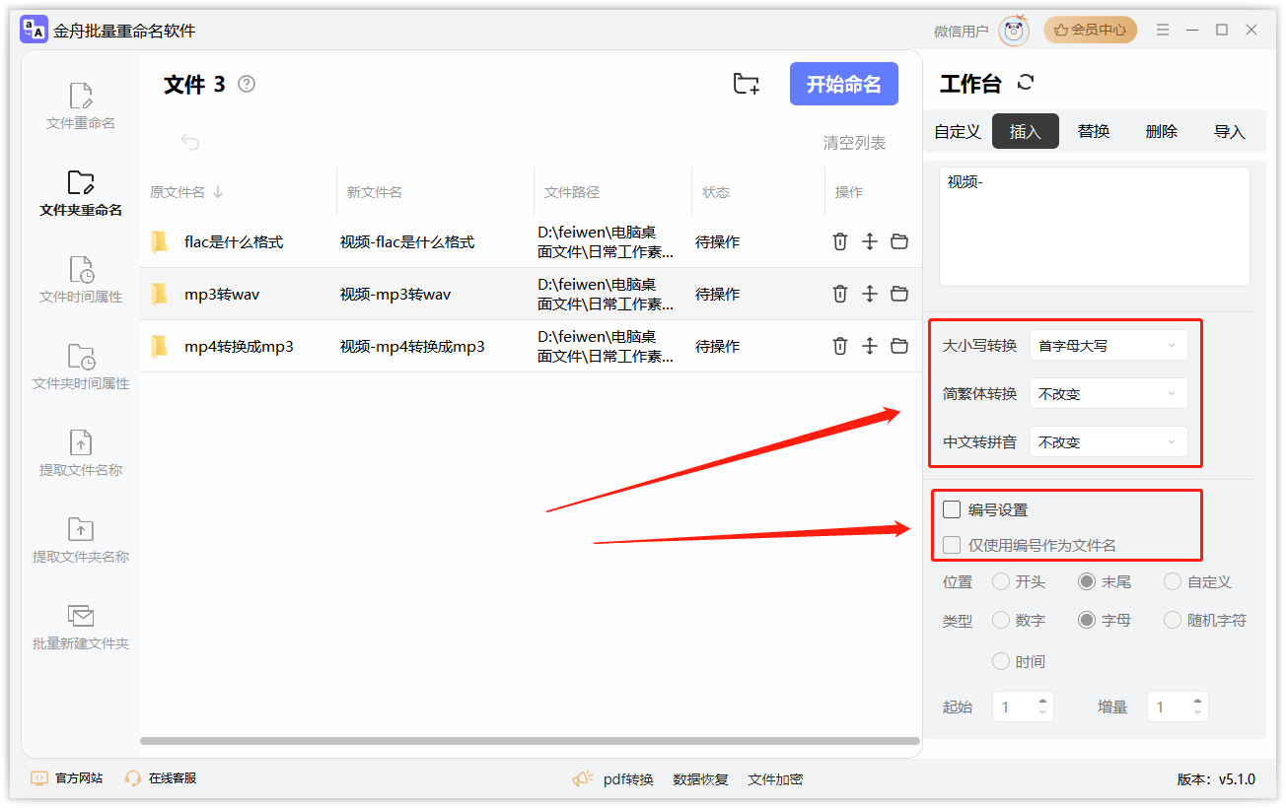
Task: Click the add folder icon near 开始命名
Action: click(746, 84)
